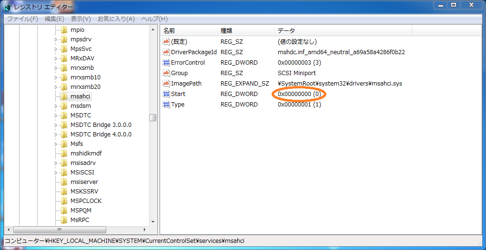Click the Start DWORD value icon
This screenshot has height=250, width=486.
click(x=166, y=94)
